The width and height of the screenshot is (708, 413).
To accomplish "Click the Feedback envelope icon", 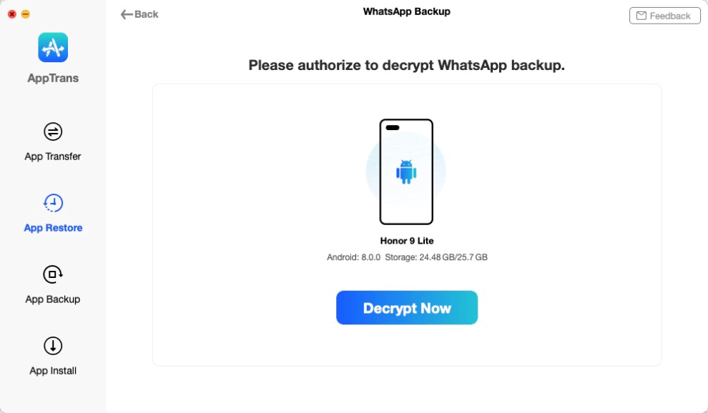I will click(x=641, y=16).
